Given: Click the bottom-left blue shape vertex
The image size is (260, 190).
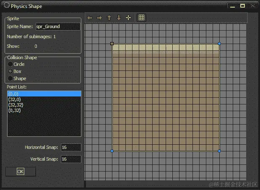Looking at the screenshot, I should pos(112,151).
